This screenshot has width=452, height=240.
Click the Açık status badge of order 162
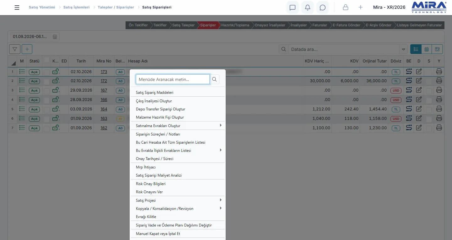(x=34, y=128)
